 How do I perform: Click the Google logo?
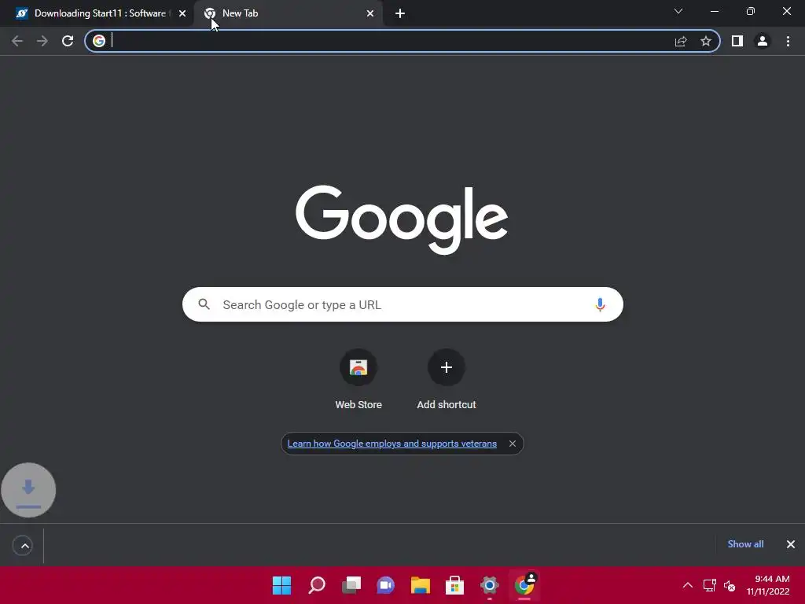pyautogui.click(x=402, y=219)
